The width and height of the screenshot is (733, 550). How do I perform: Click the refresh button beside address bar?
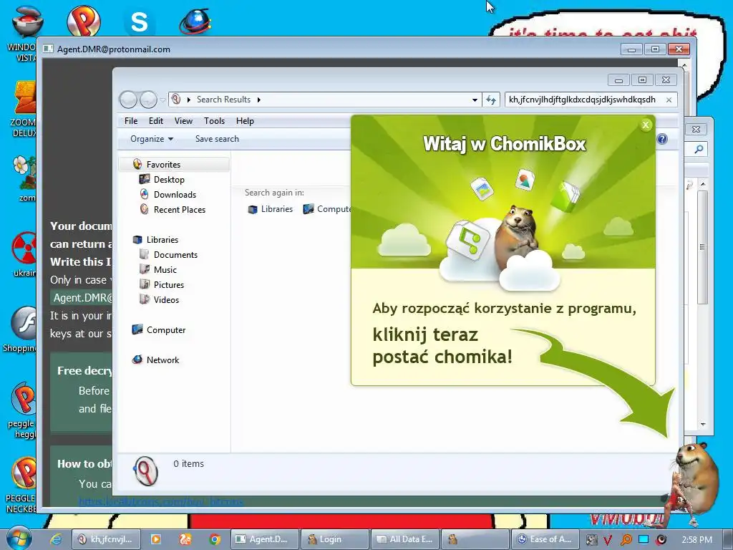tap(491, 100)
